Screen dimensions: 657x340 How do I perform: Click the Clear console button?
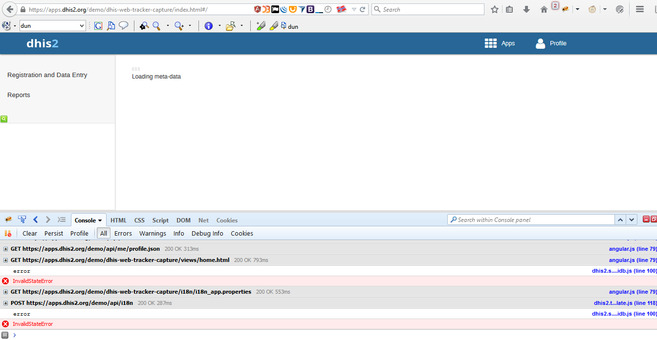point(30,234)
